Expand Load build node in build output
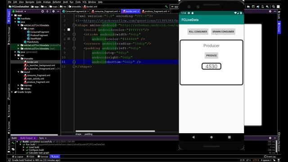This screenshot has height=162, width=288. 24,147
